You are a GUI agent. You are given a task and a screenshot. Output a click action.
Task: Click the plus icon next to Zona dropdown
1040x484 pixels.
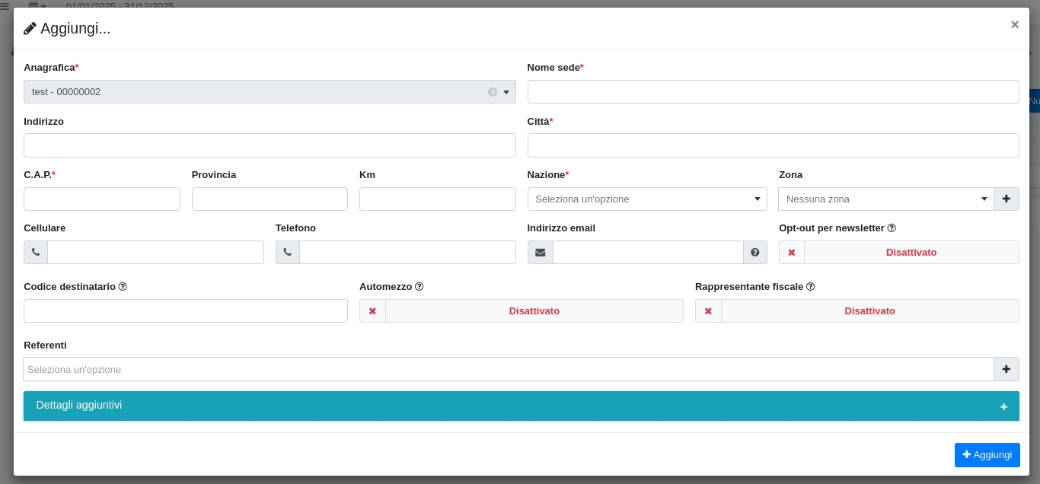pos(1006,199)
